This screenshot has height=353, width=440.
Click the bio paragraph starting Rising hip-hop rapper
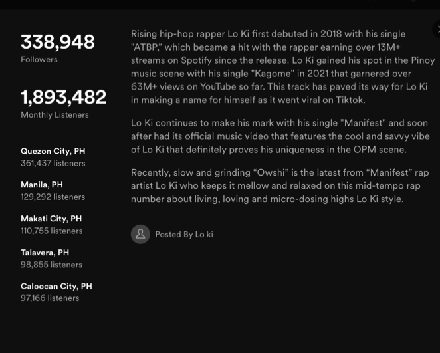point(283,66)
